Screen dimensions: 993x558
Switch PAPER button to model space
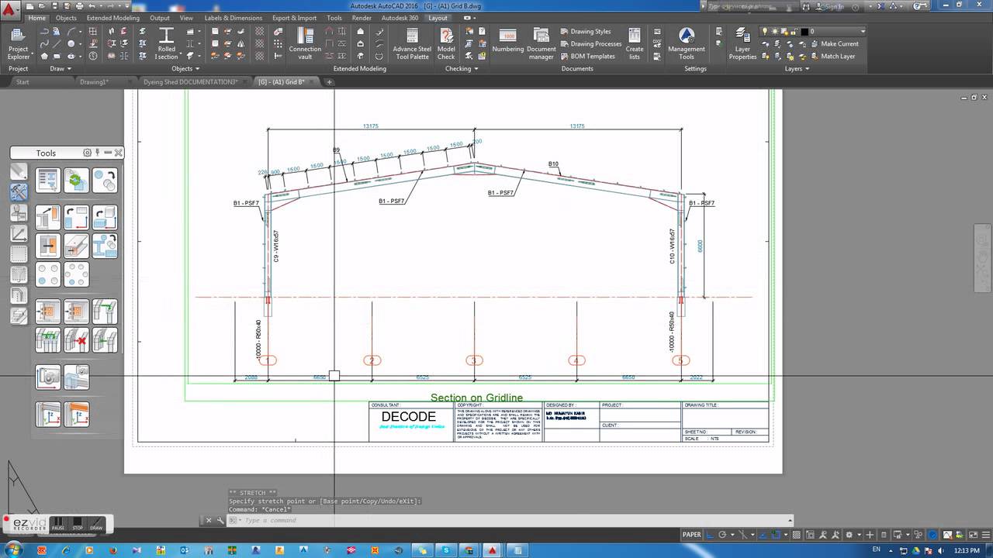point(691,534)
